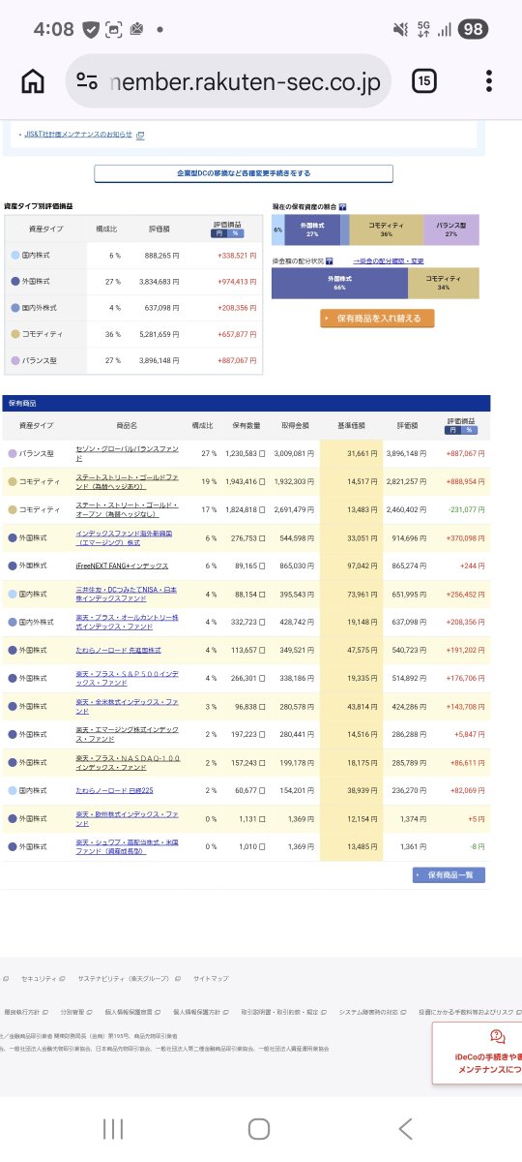Open 楽天・プラス・オールカントリー株式インデックス・ファンド link
522x1162 pixels.
127,621
